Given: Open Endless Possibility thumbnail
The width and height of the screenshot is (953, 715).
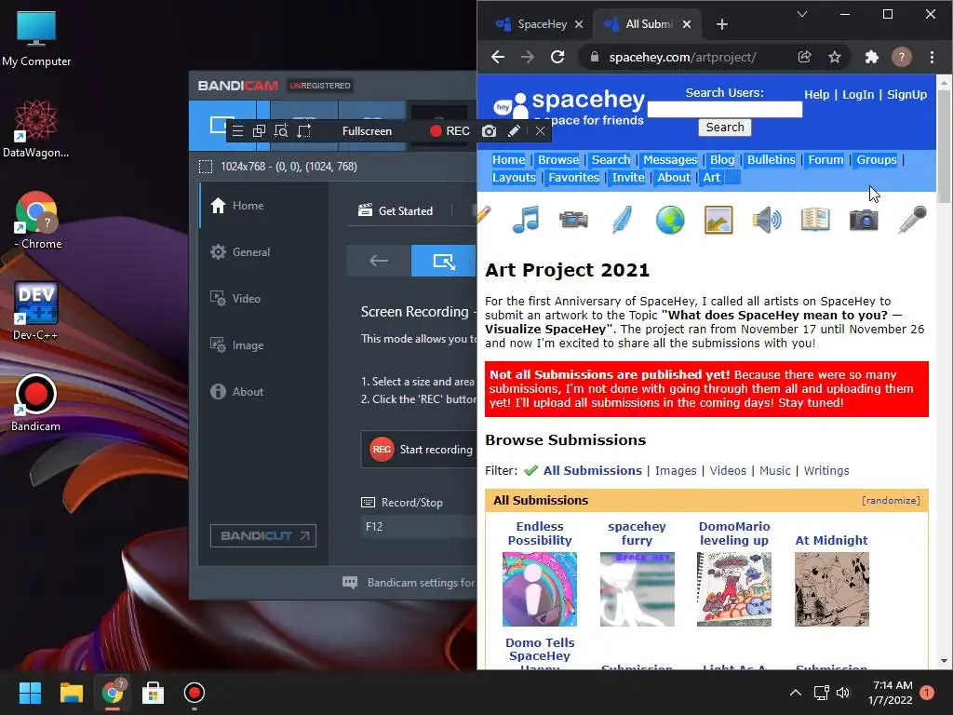Looking at the screenshot, I should click(x=540, y=589).
